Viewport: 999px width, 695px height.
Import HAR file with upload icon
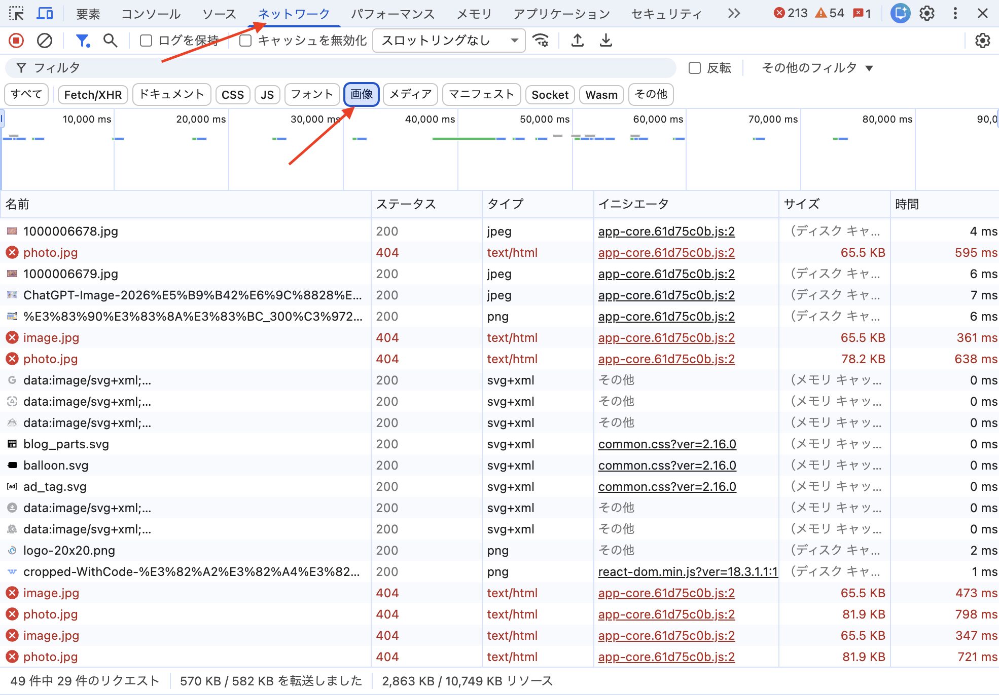[577, 41]
